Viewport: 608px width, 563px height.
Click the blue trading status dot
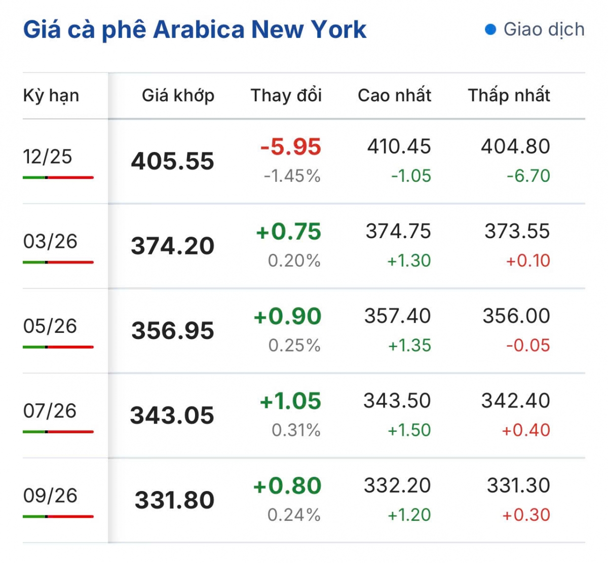click(490, 29)
